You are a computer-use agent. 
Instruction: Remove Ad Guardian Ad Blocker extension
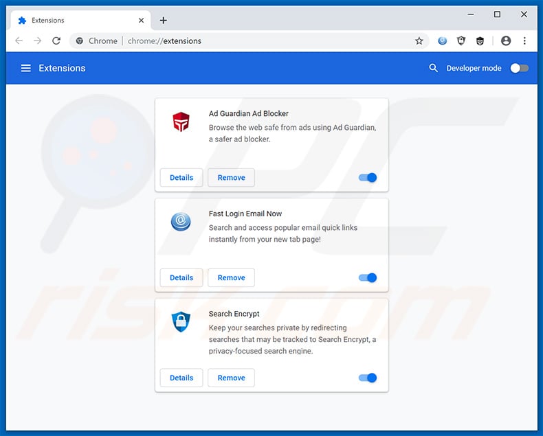[x=232, y=178]
